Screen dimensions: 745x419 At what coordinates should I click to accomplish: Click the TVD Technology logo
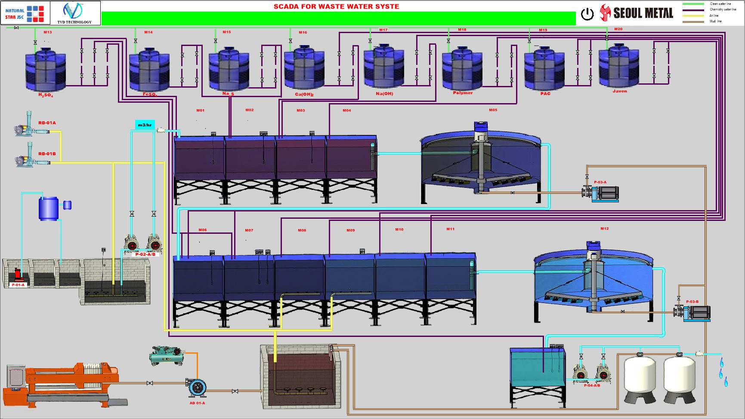74,13
